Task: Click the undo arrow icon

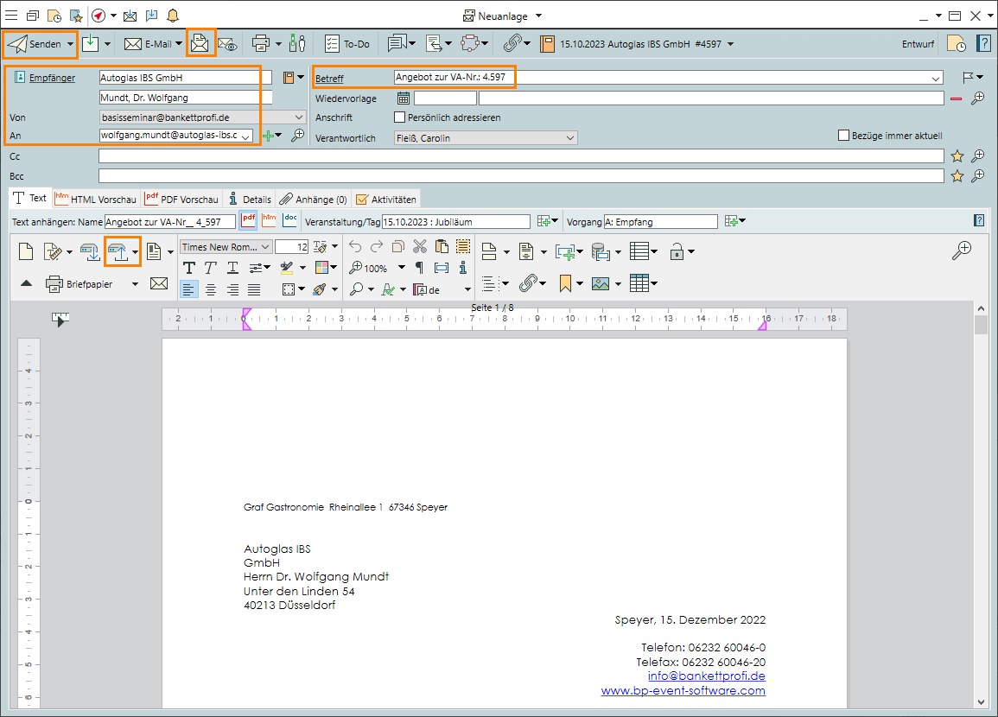Action: 355,247
